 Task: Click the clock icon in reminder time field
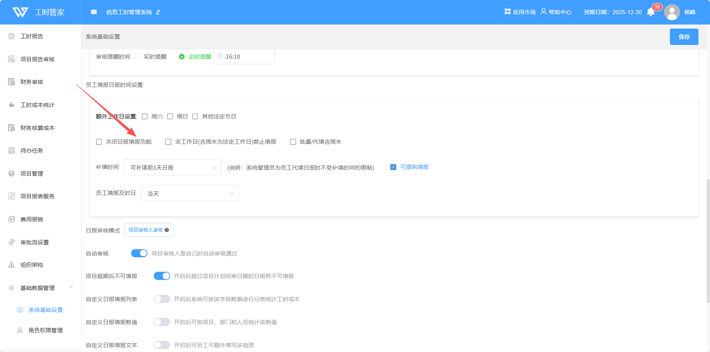click(x=220, y=56)
